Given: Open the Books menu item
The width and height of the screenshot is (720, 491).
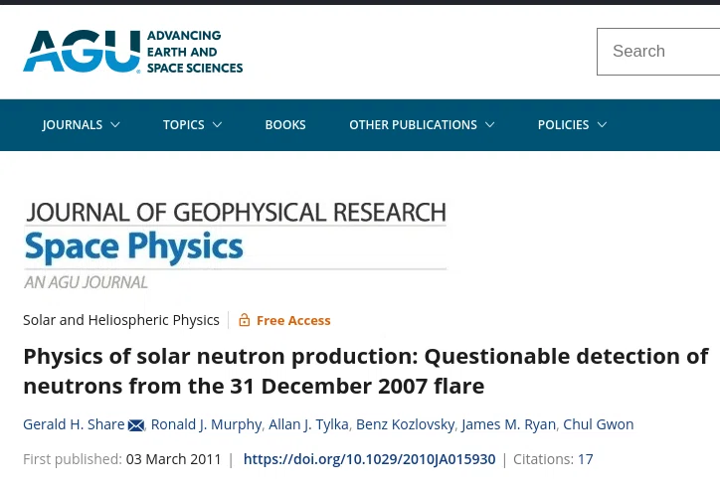Looking at the screenshot, I should tap(285, 125).
